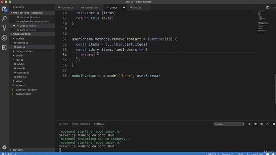Split the terminal panel

[x=255, y=124]
